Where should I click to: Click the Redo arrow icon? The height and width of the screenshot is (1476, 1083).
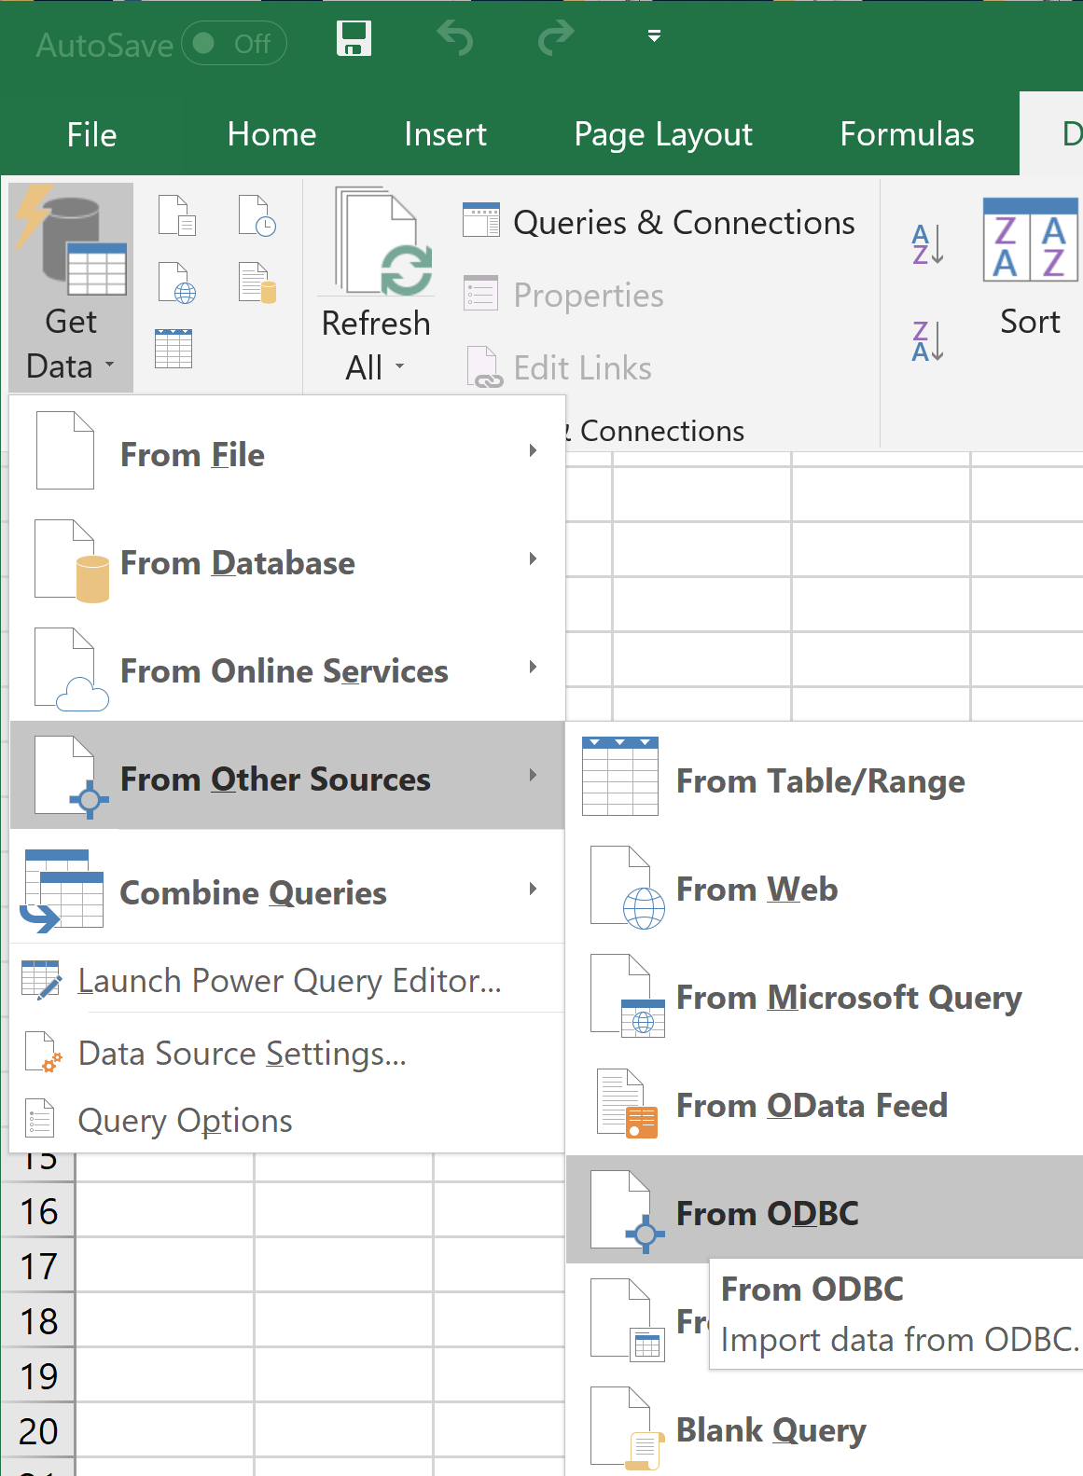tap(556, 39)
